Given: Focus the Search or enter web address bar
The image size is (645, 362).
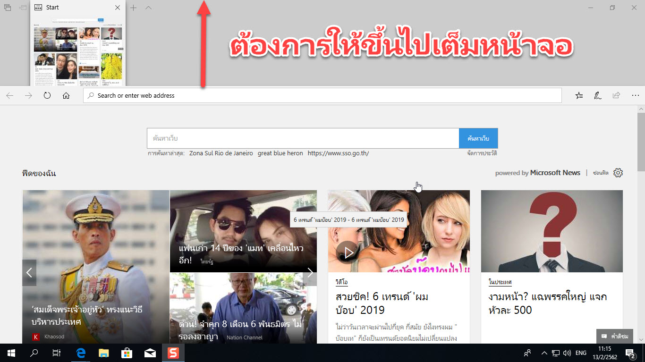Looking at the screenshot, I should coord(322,95).
